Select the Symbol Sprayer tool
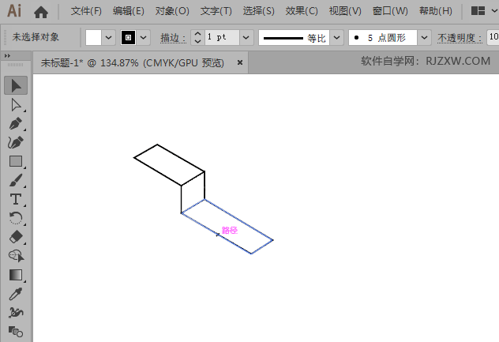The image size is (499, 342). click(16, 313)
